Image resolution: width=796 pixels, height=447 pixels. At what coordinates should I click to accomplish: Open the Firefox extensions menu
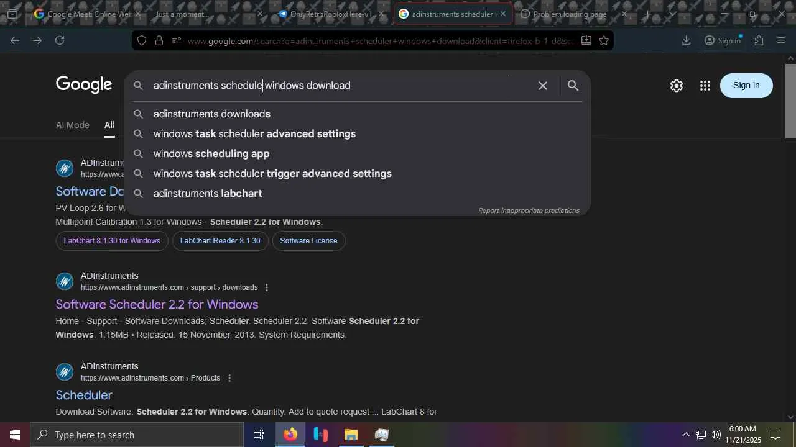[x=759, y=40]
